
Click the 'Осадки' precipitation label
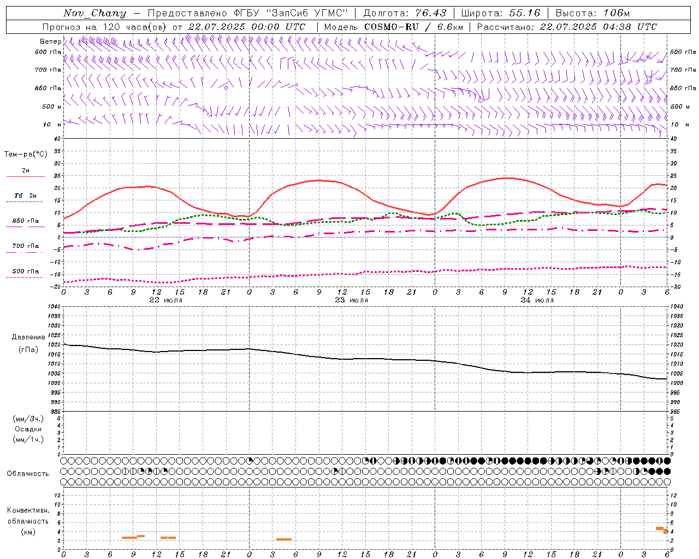coord(28,429)
